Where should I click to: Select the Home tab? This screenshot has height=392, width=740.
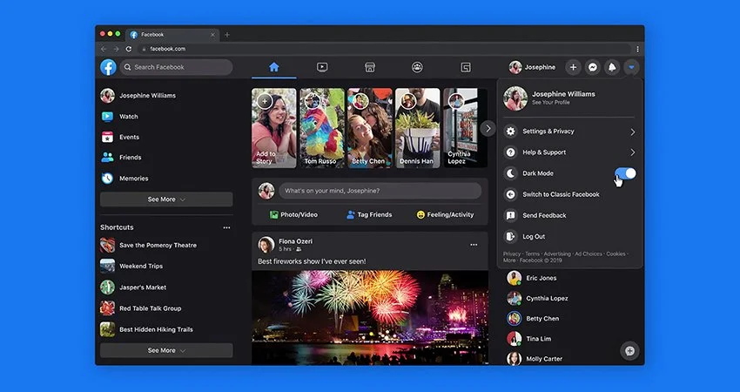tap(274, 67)
